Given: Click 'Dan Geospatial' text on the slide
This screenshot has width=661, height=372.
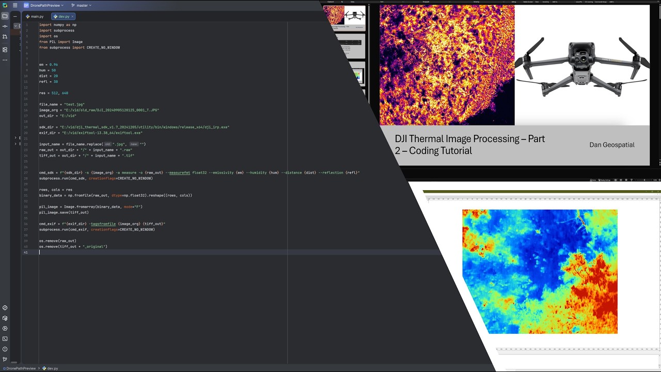Looking at the screenshot, I should [x=612, y=145].
